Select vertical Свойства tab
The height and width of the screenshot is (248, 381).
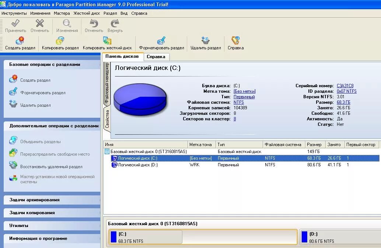107,118
